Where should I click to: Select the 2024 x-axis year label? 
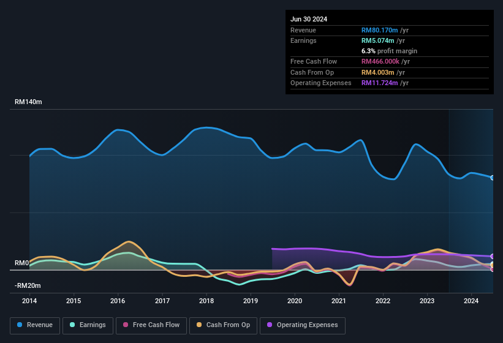coord(471,301)
